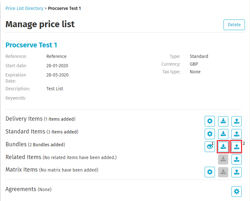Click greyed-out Related Items download icon
The width and height of the screenshot is (250, 201).
click(223, 159)
